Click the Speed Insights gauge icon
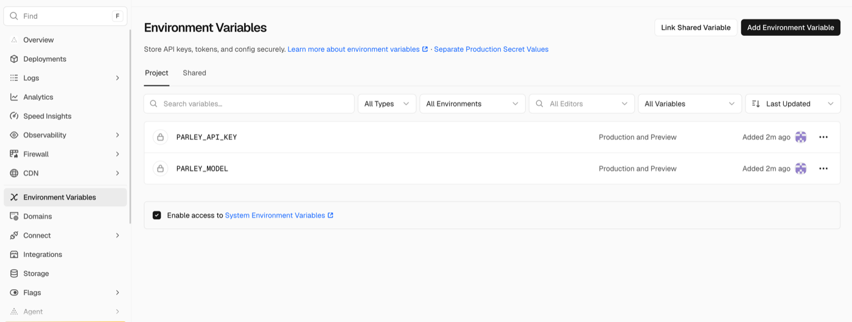 [x=14, y=116]
